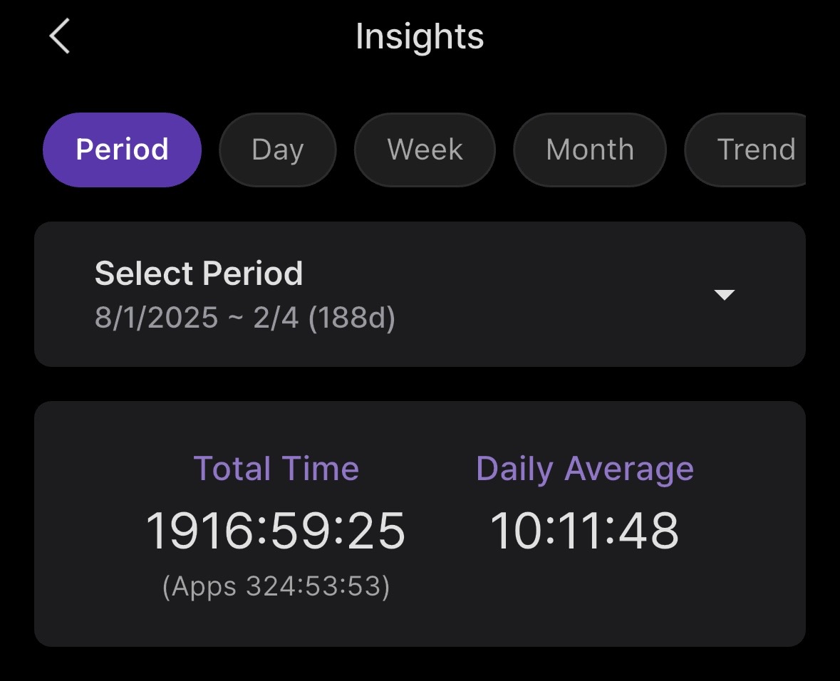
Task: Switch to the Month view tab
Action: tap(589, 150)
